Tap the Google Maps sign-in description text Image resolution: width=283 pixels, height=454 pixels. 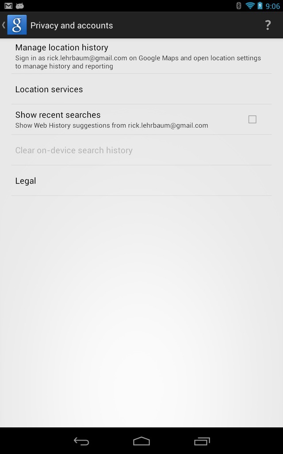pyautogui.click(x=138, y=62)
